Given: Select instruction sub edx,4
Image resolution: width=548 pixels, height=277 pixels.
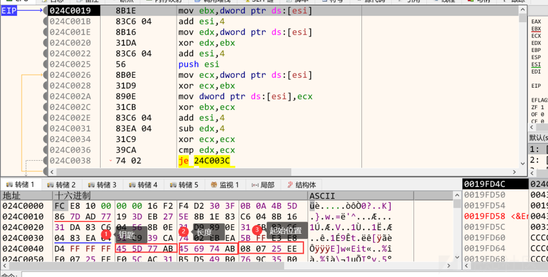Looking at the screenshot, I should [x=201, y=129].
